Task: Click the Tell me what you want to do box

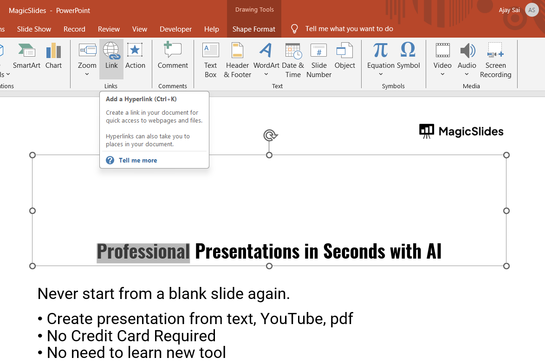Action: point(349,29)
